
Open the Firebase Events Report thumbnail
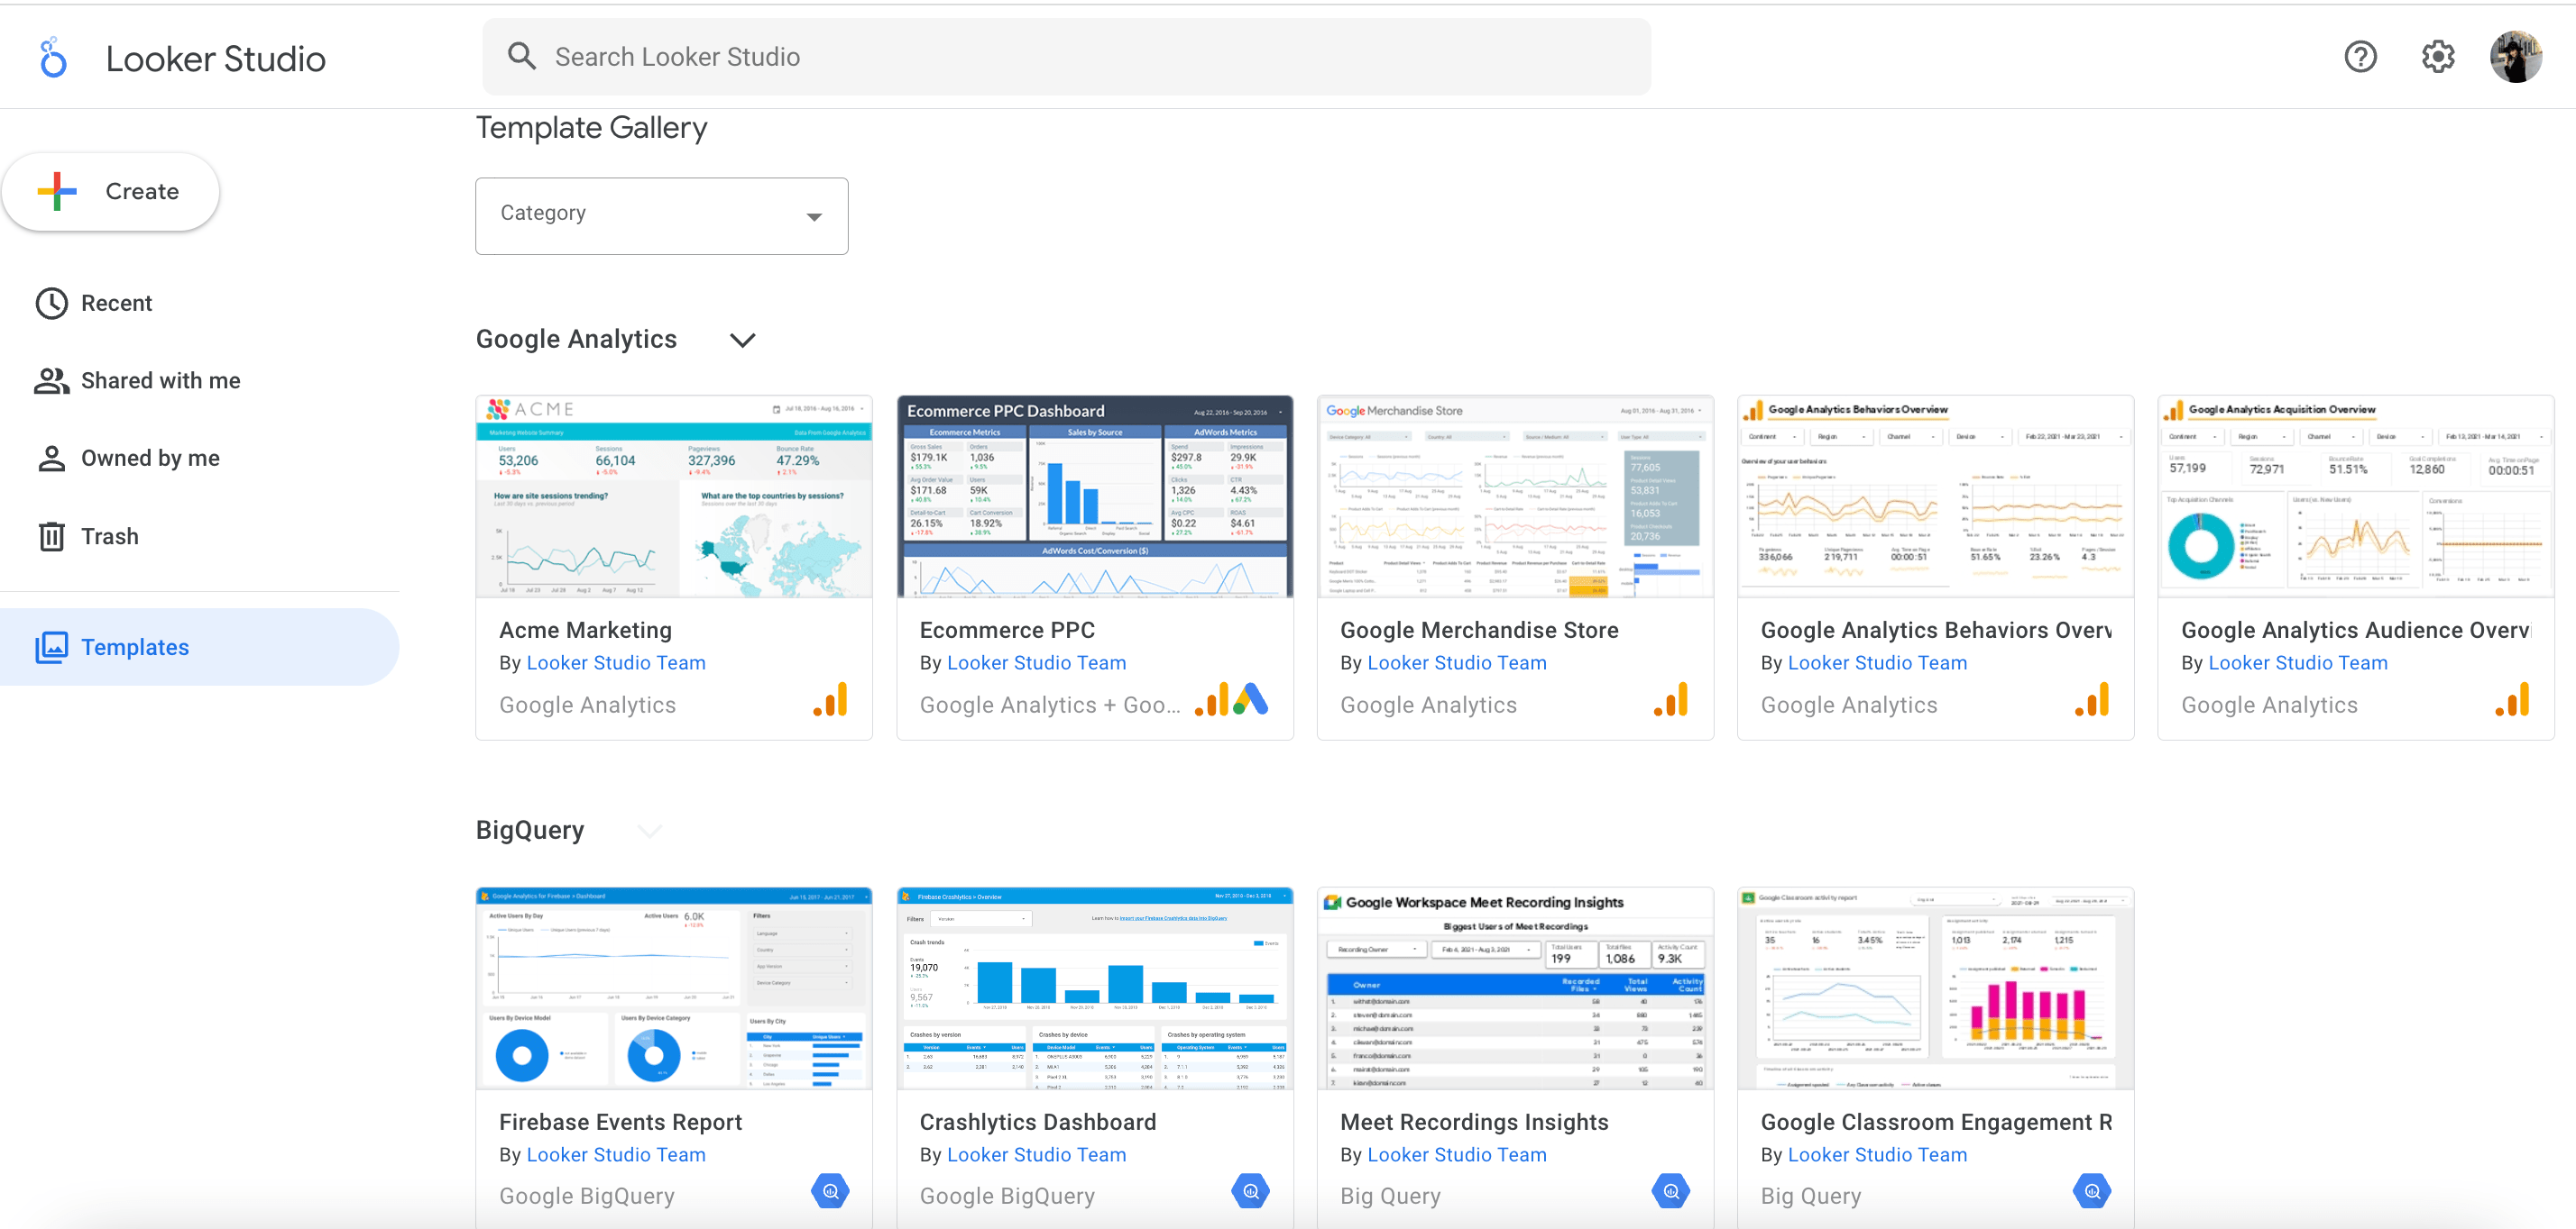click(674, 988)
